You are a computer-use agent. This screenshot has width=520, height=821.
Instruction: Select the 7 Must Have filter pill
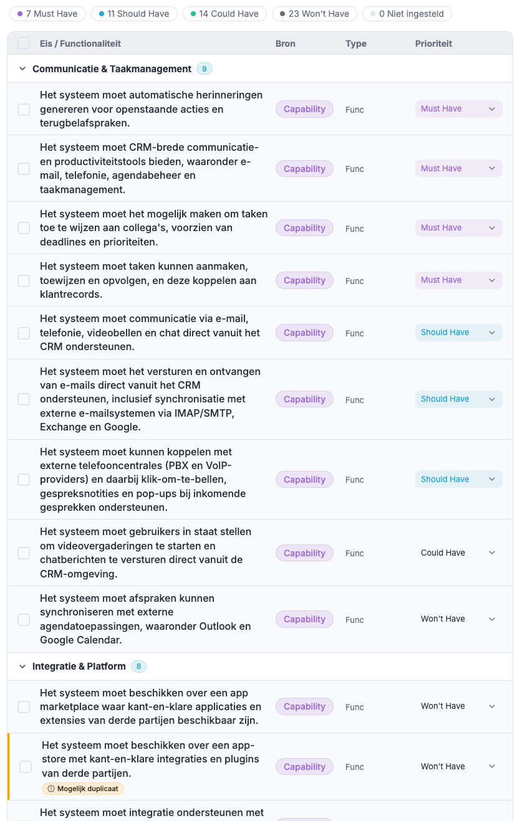click(47, 13)
